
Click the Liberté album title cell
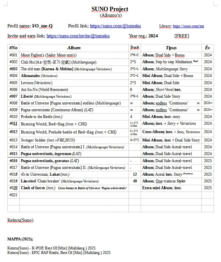[x=74, y=96]
